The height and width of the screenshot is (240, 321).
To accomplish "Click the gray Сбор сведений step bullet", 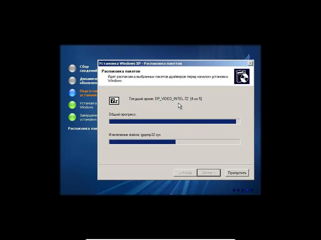I will (72, 68).
